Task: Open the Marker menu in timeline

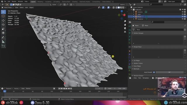Action: pos(28,89)
